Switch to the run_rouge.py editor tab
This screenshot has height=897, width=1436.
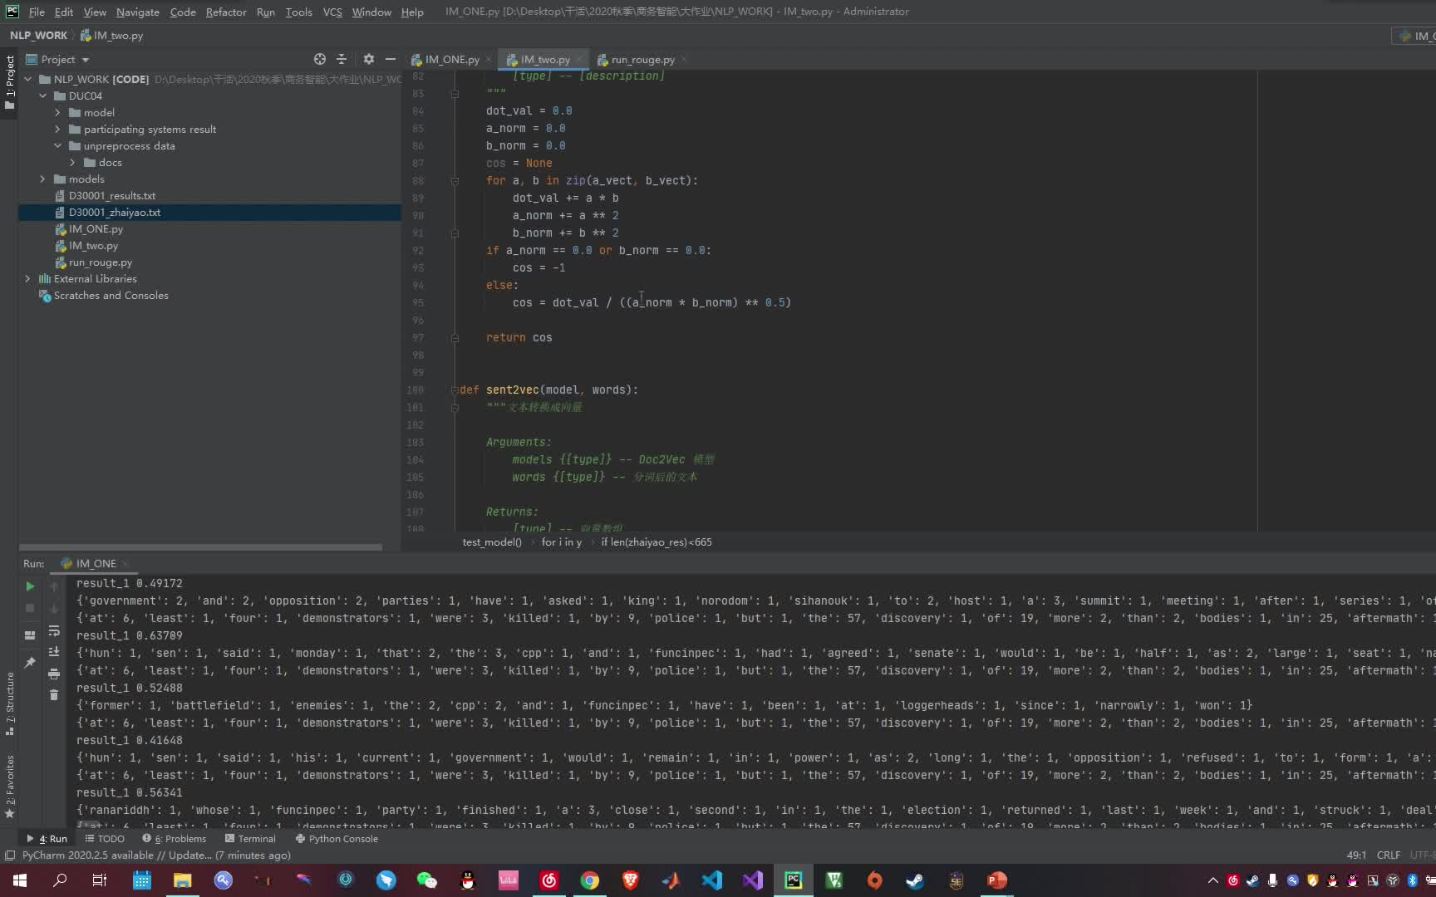point(642,59)
